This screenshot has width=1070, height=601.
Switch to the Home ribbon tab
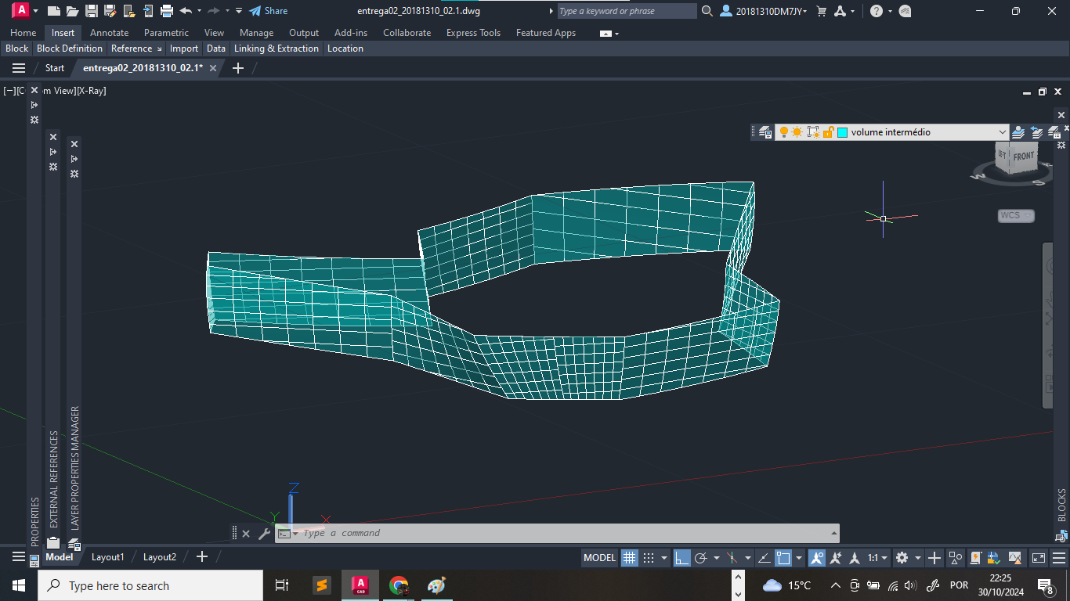(x=23, y=33)
